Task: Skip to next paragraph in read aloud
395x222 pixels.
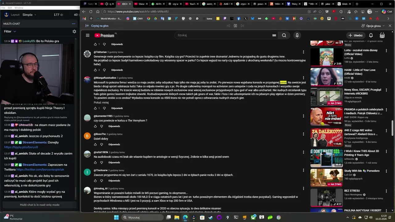Action: (242, 26)
